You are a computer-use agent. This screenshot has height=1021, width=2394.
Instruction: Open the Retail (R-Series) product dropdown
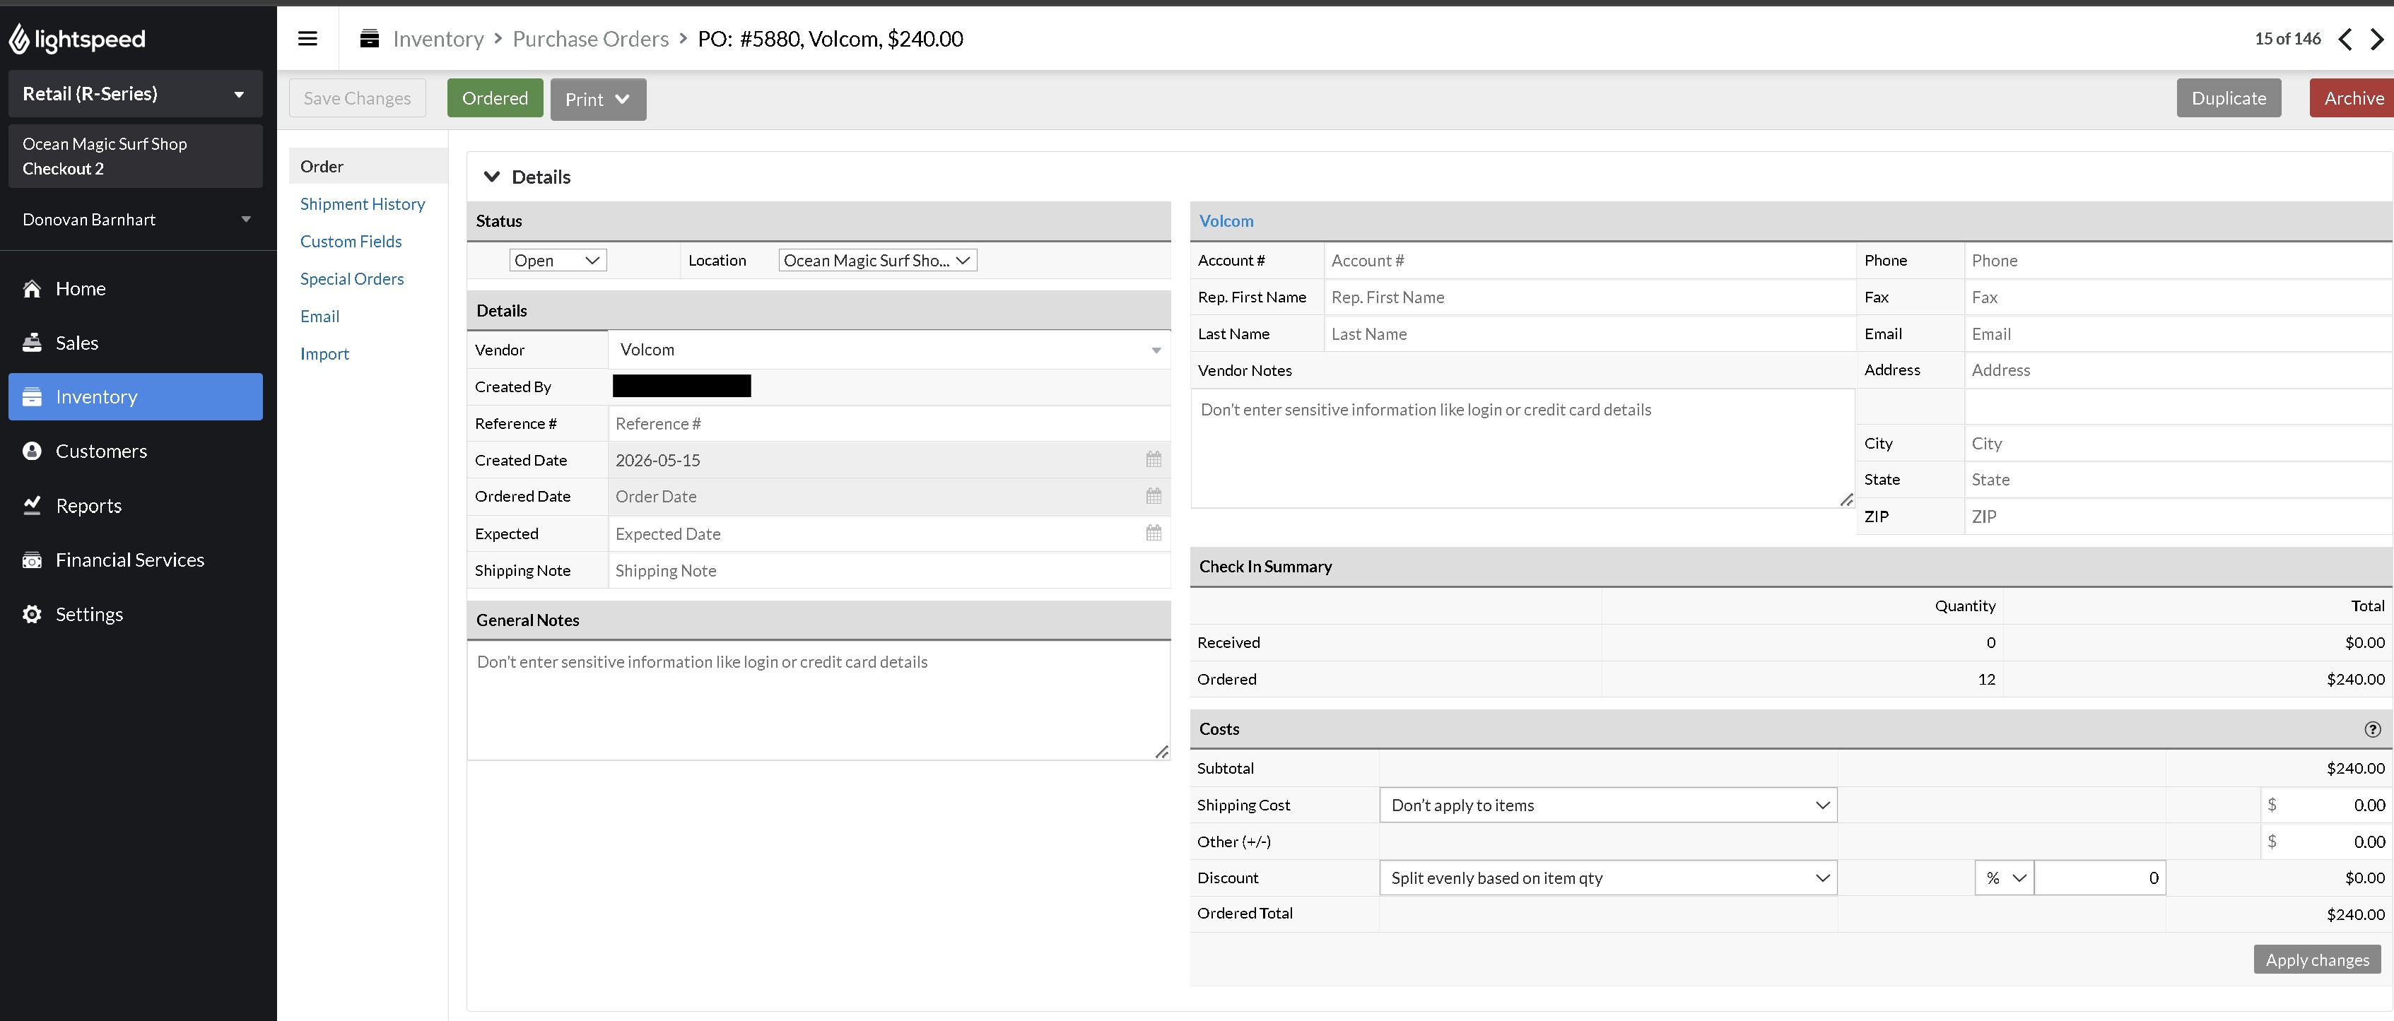click(x=136, y=94)
